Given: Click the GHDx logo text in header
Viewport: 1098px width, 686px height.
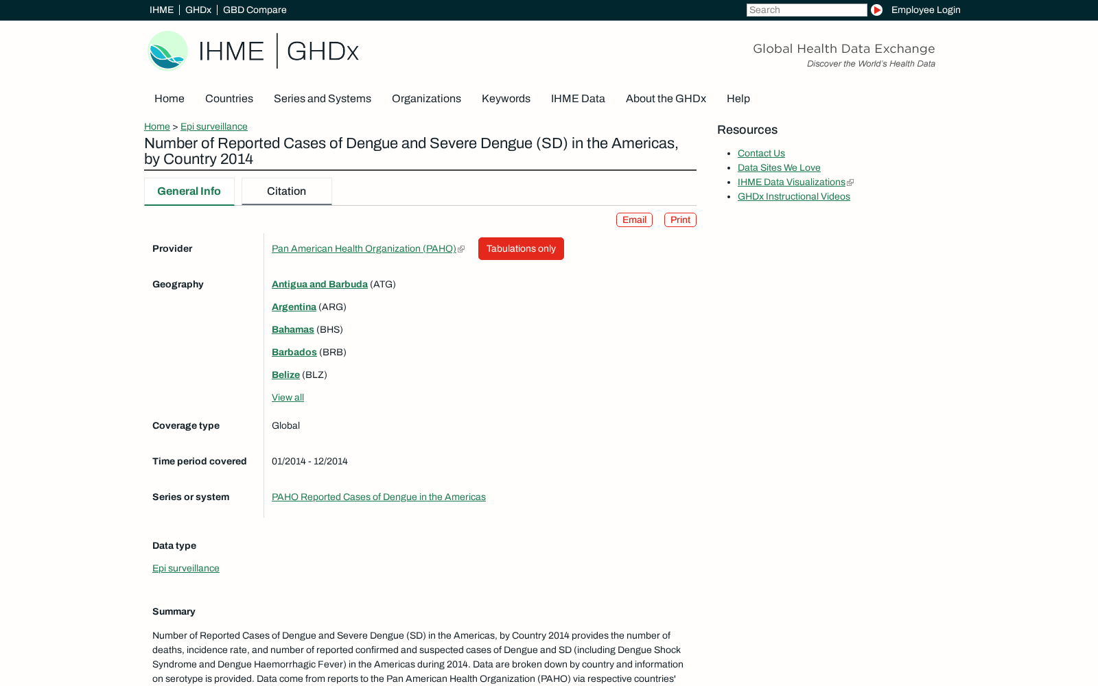Looking at the screenshot, I should (x=323, y=51).
